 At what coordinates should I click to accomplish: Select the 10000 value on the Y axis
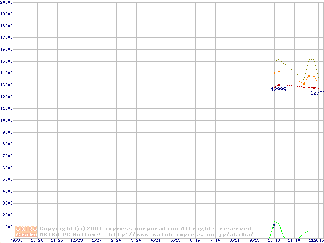[6, 120]
